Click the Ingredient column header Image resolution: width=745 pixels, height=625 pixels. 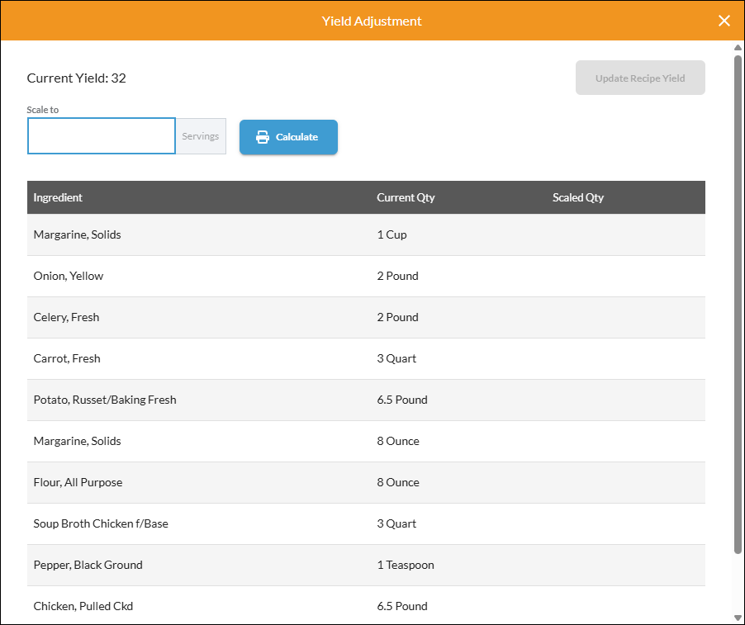[58, 197]
